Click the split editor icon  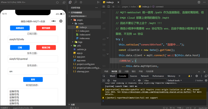[199, 2]
